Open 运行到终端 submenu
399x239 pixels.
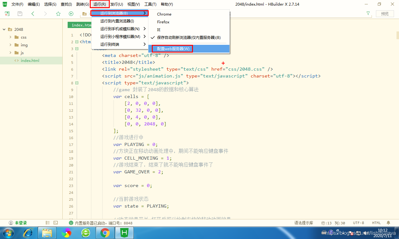pyautogui.click(x=119, y=45)
